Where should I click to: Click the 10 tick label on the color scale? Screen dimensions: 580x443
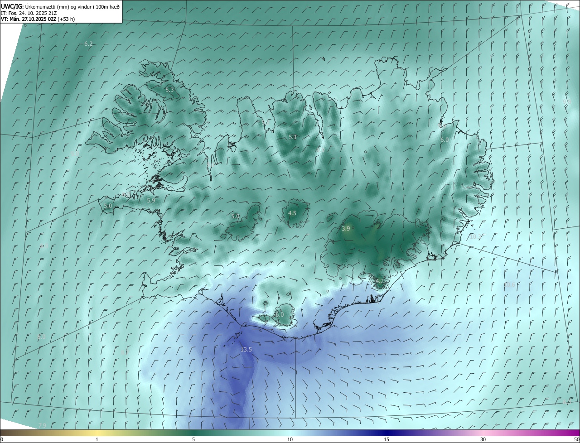[x=290, y=439]
